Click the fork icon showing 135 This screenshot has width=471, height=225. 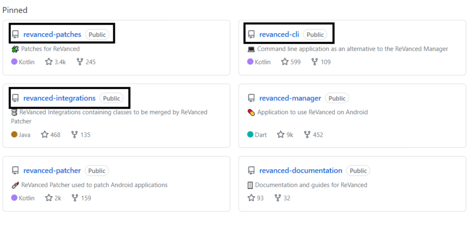[75, 134]
